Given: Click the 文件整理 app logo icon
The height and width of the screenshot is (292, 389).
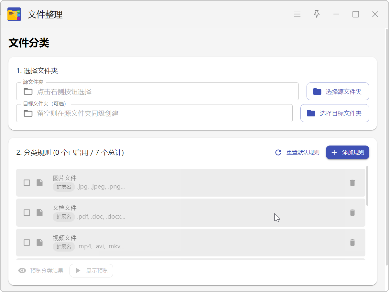Looking at the screenshot, I should pyautogui.click(x=14, y=14).
